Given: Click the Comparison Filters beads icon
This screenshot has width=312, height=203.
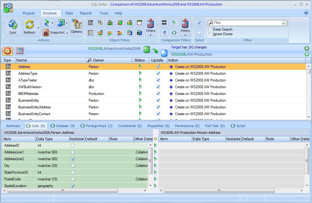Looking at the screenshot, I should click(185, 24).
